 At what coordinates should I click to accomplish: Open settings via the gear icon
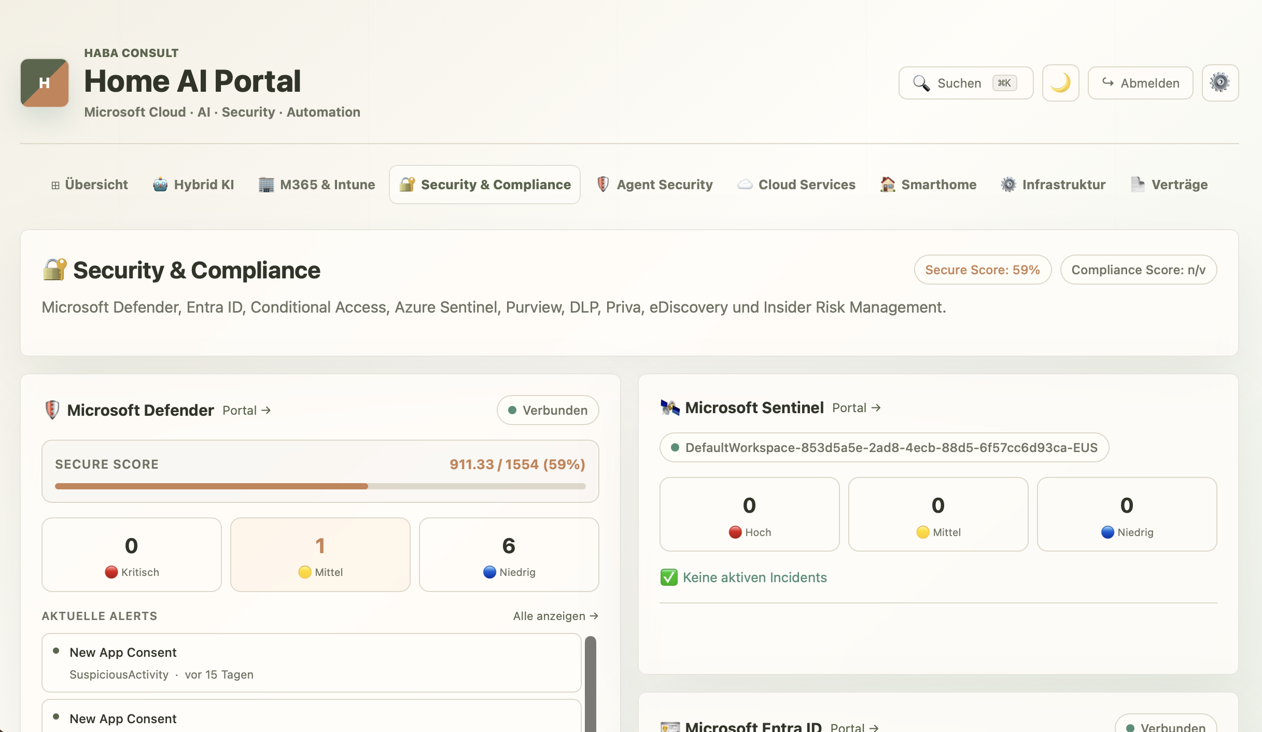[x=1220, y=83]
